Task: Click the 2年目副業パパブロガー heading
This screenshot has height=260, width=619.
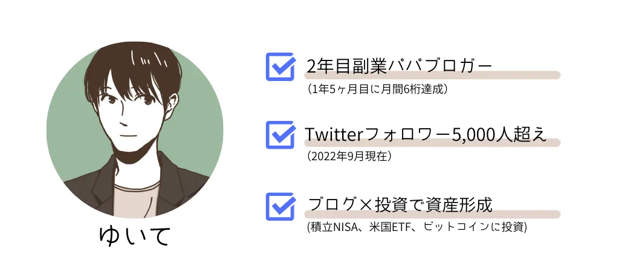Action: tap(400, 67)
